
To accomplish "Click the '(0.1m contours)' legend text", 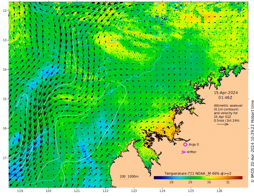I will (226, 109).
